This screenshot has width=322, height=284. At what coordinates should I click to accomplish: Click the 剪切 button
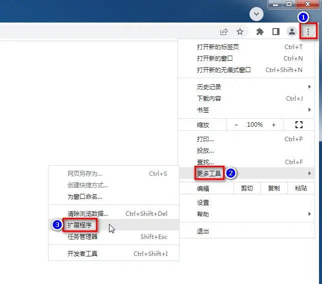[x=246, y=188]
